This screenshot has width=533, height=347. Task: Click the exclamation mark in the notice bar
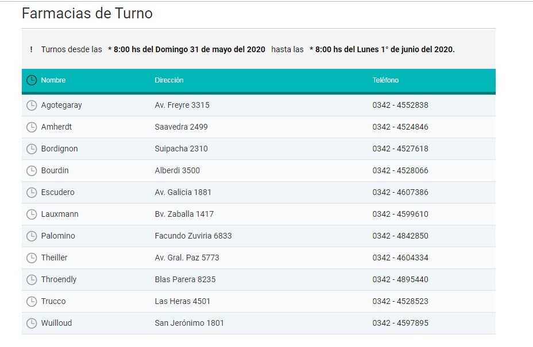[x=31, y=50]
